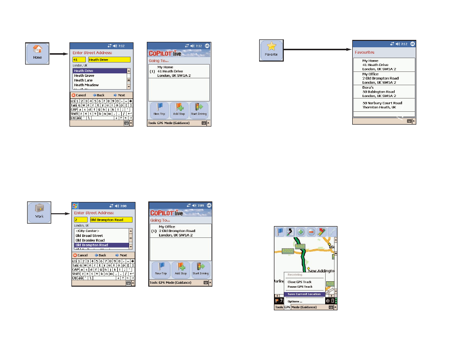Screen dimensions: 470x363
Task: Click ok icon on My Home Going To screen
Action: pyautogui.click(x=207, y=46)
